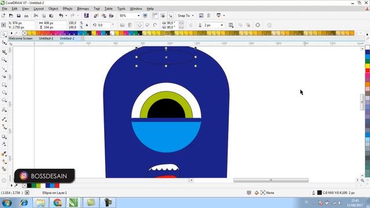Select the Transparency tool in toolbox
Screen dimensions: 370x208
coord(4,144)
